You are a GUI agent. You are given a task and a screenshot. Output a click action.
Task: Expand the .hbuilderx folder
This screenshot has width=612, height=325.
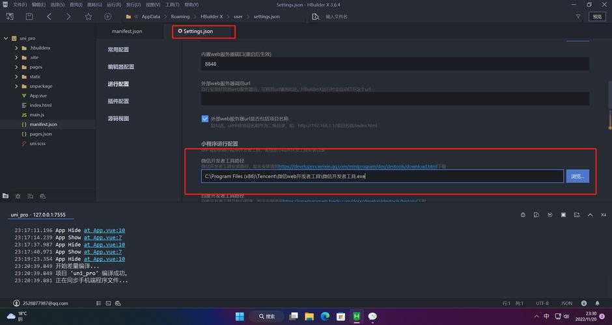tap(16, 48)
